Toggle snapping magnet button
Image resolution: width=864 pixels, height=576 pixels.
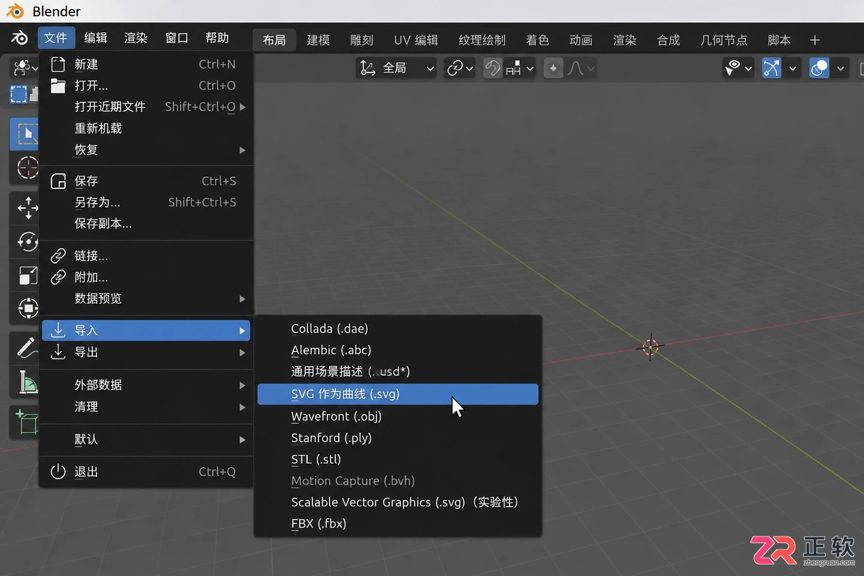[x=493, y=68]
